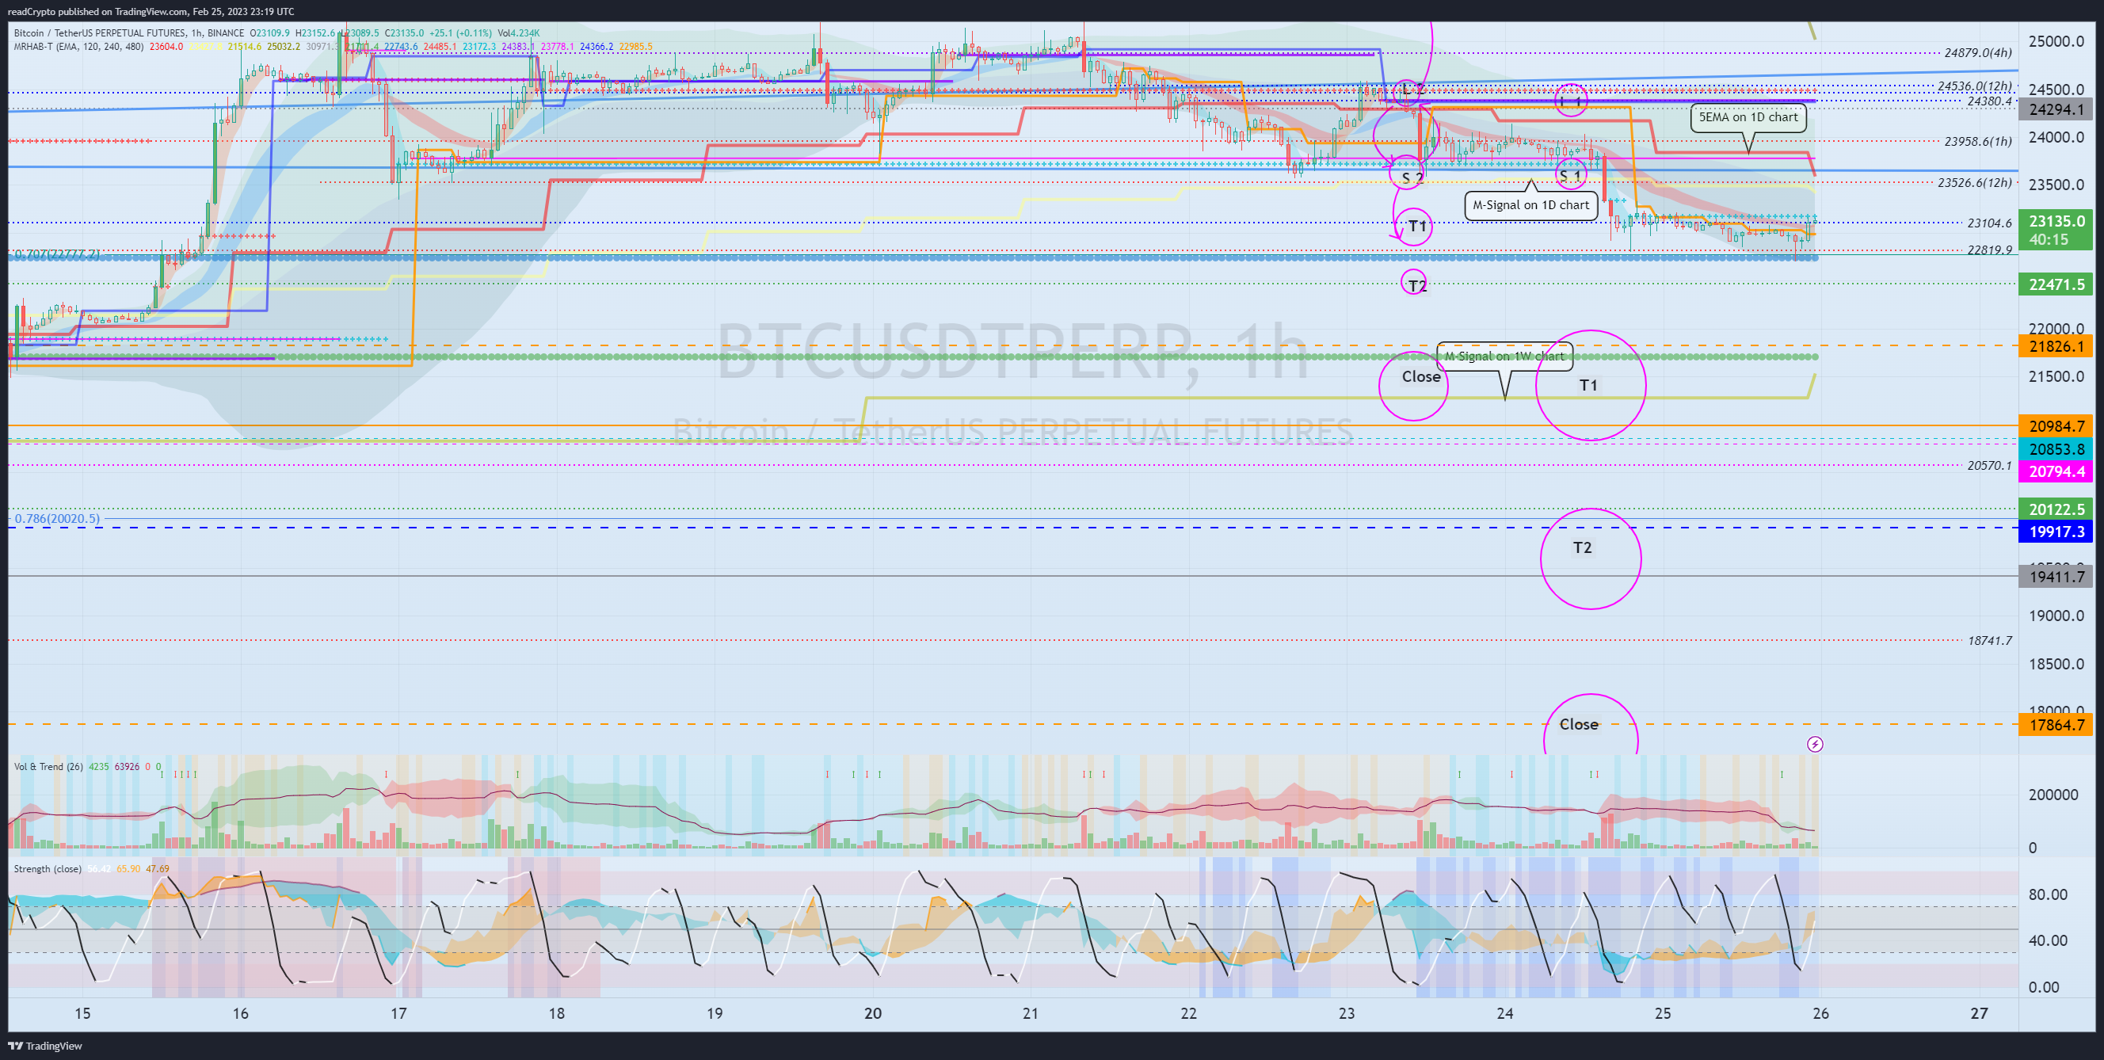Image resolution: width=2104 pixels, height=1060 pixels.
Task: Click grey price label 24294.1
Action: click(2056, 109)
